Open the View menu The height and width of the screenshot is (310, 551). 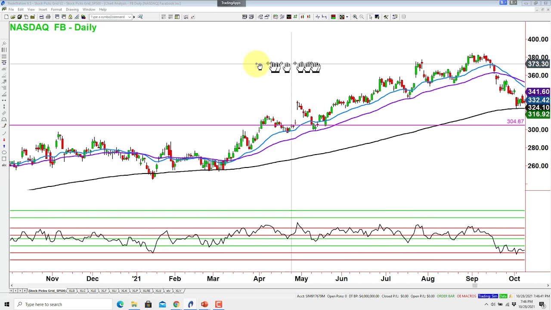pos(31,9)
